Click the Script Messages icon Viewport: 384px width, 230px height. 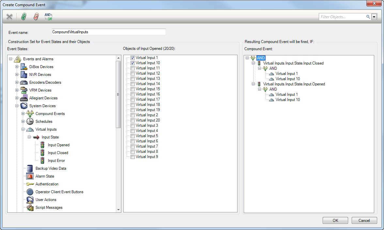pyautogui.click(x=30, y=208)
